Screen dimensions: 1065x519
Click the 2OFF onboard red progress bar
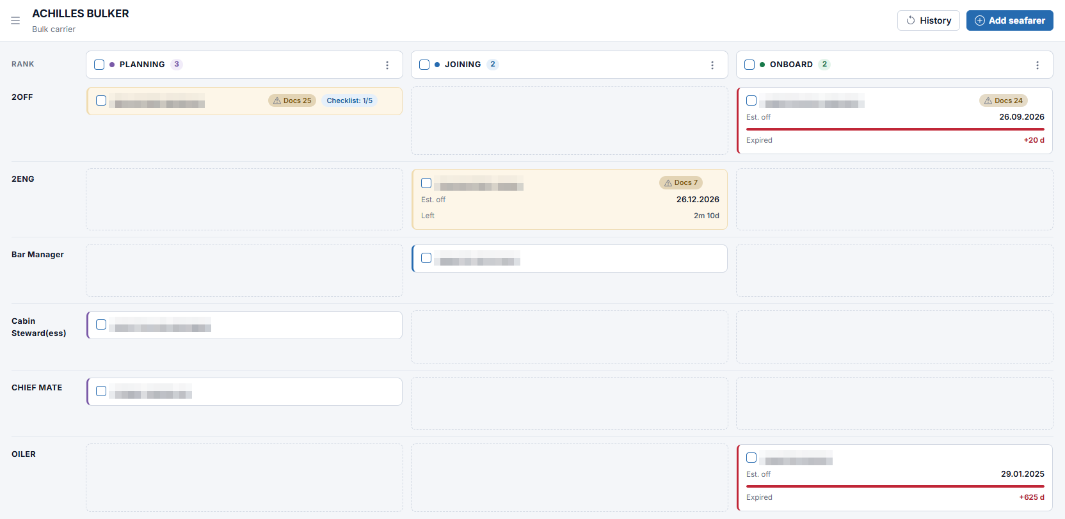895,129
